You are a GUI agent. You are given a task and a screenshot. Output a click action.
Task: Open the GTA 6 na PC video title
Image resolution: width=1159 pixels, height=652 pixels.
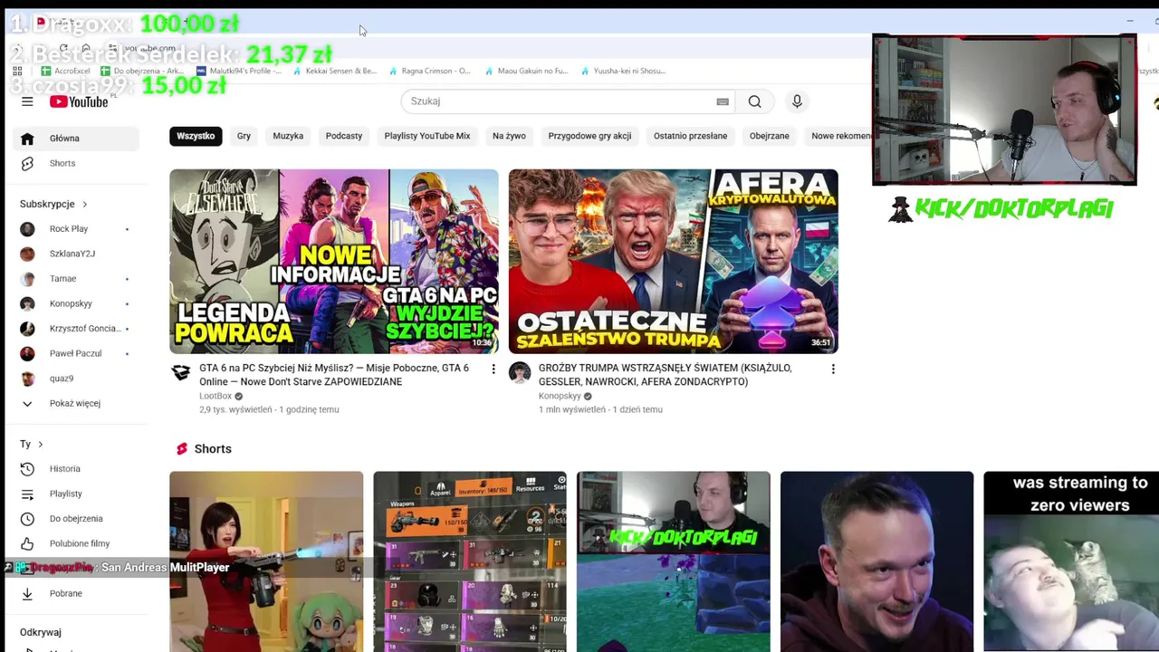(334, 375)
